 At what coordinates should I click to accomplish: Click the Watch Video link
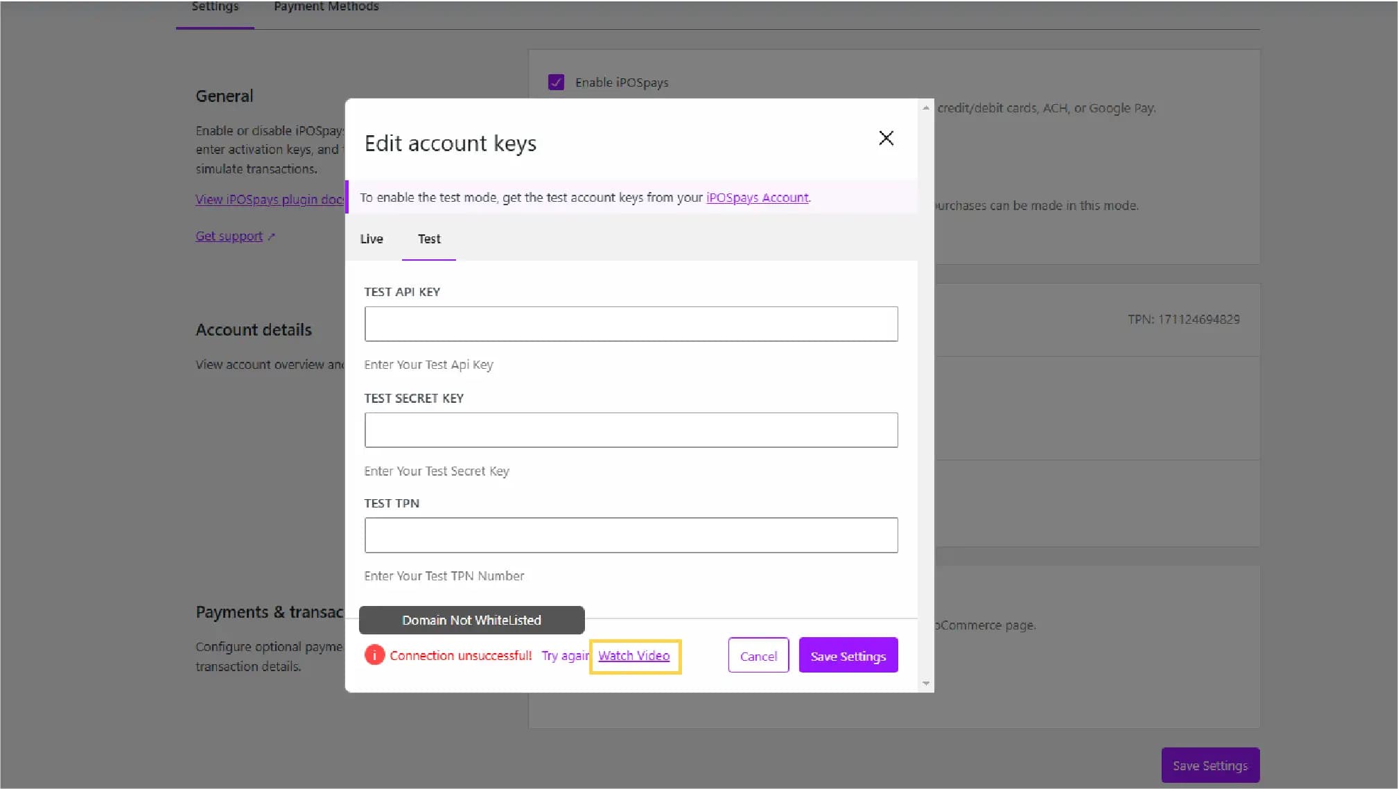[634, 655]
